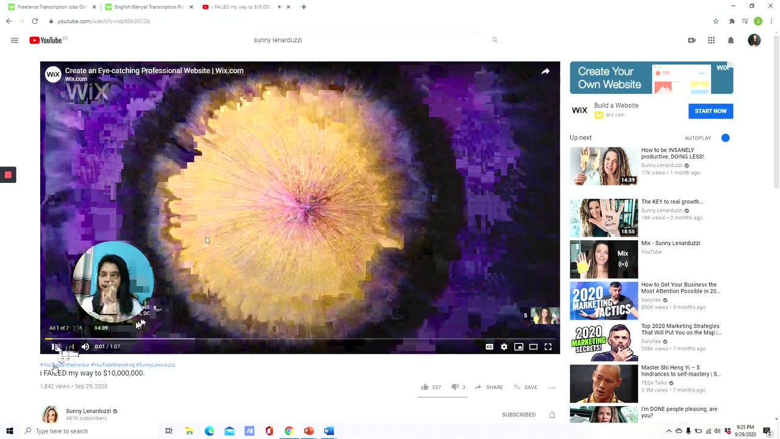Open the Mix - Sunny Lenarduzzi thumbnail
This screenshot has width=780, height=439.
pos(604,259)
